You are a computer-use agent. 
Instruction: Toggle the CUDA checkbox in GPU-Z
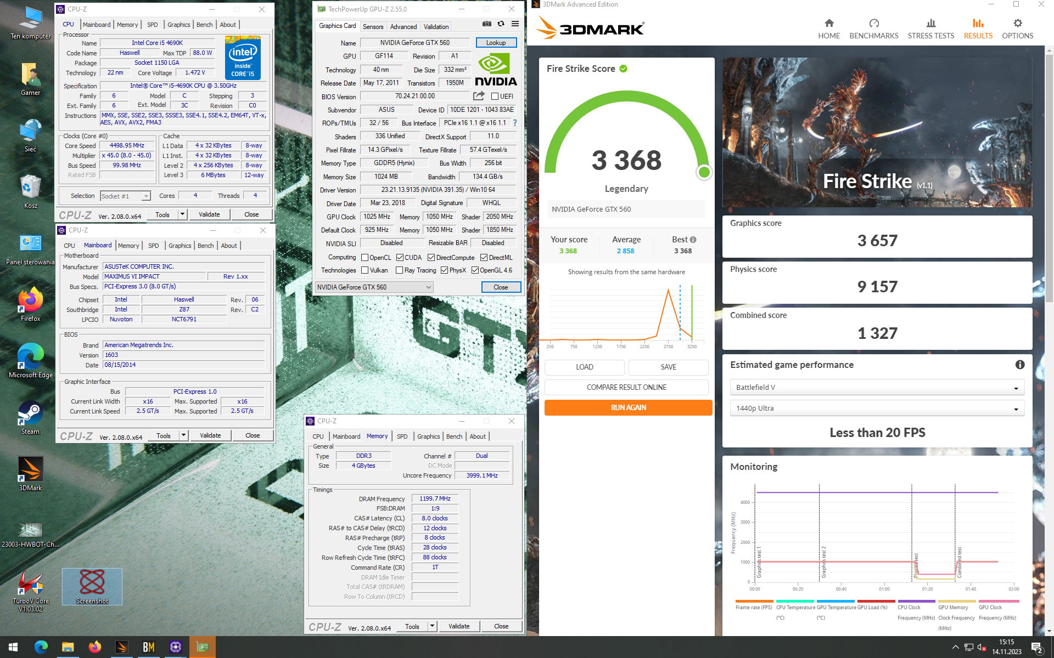pyautogui.click(x=400, y=258)
